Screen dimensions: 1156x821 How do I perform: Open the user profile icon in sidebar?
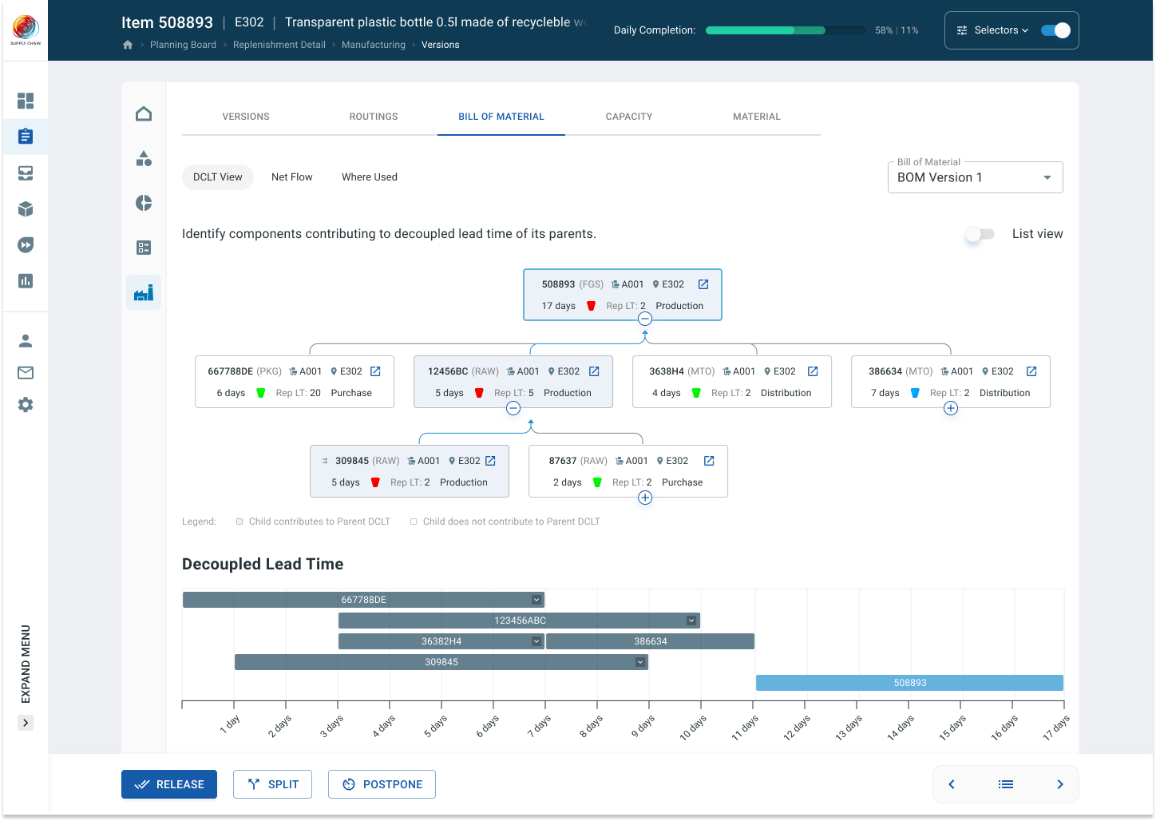[x=26, y=341]
